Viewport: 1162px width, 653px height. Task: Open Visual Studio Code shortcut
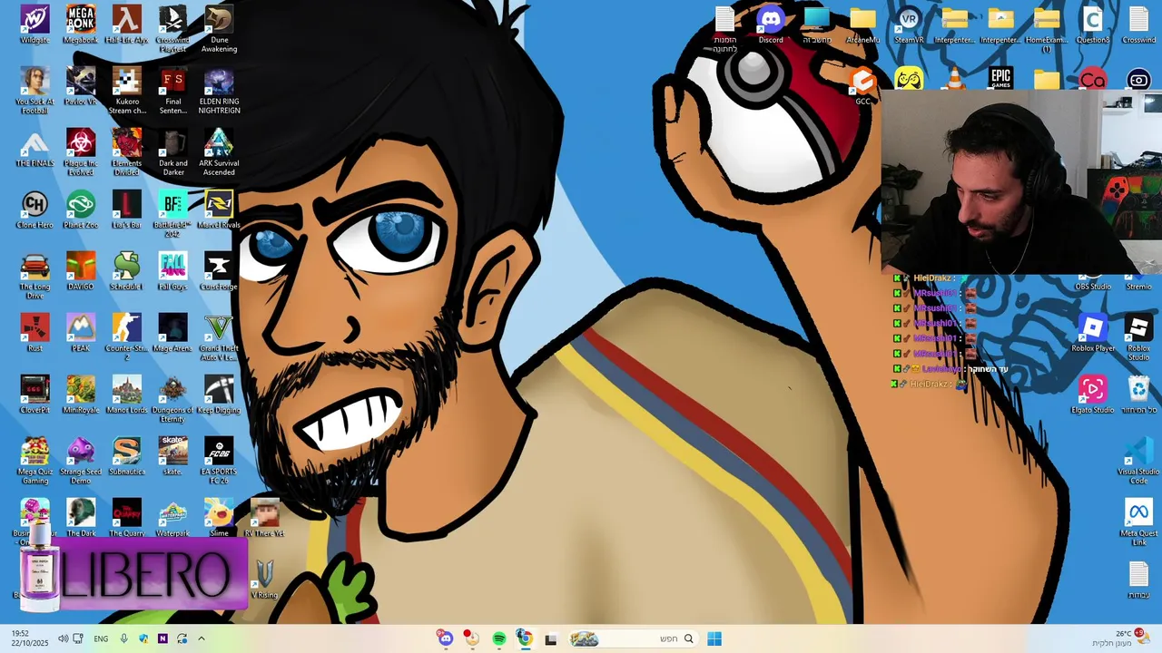coord(1138,461)
